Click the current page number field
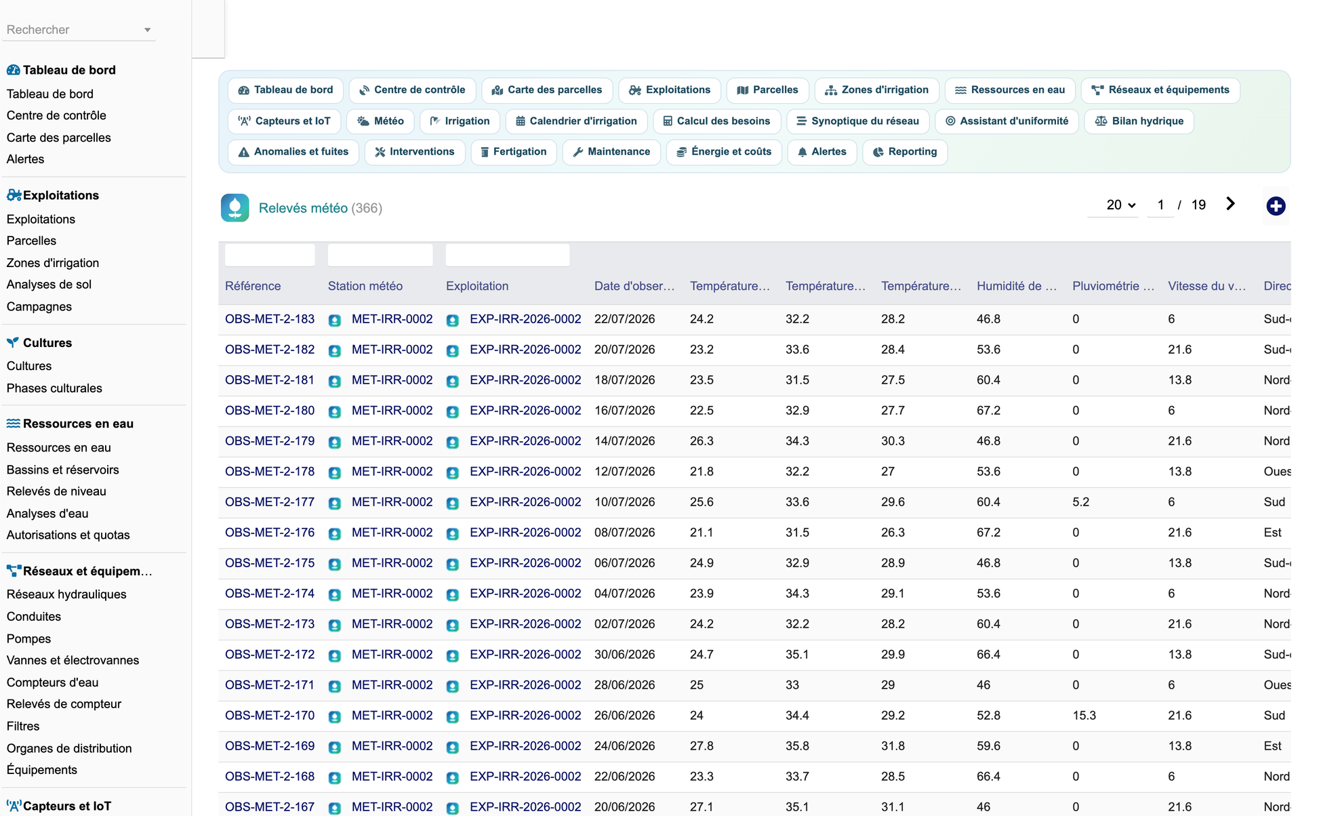Image resolution: width=1319 pixels, height=816 pixels. (1160, 205)
